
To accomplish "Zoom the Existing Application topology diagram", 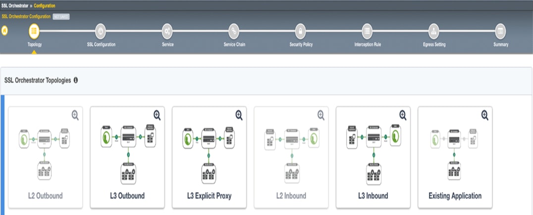I will tap(484, 115).
